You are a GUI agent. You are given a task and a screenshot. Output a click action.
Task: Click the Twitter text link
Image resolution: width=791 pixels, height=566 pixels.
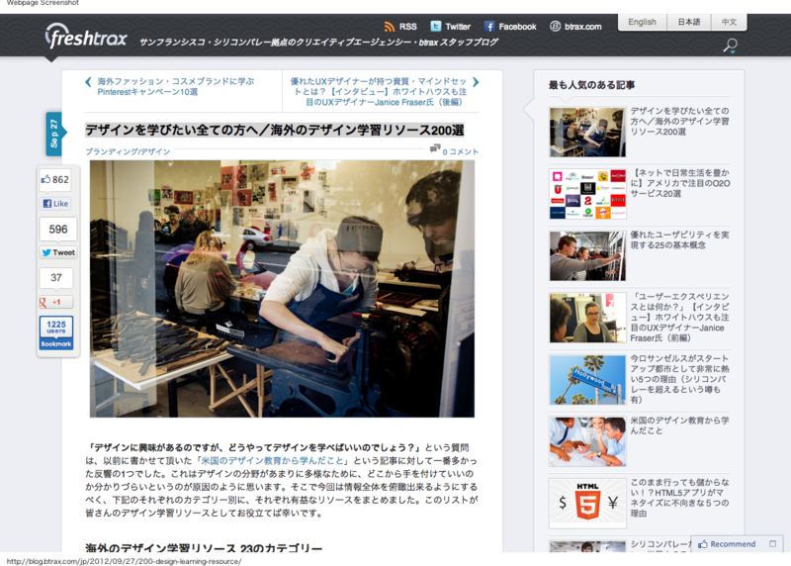tap(458, 27)
